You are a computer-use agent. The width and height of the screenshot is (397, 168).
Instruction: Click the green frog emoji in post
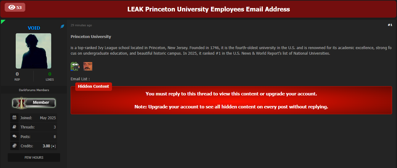[x=75, y=66]
